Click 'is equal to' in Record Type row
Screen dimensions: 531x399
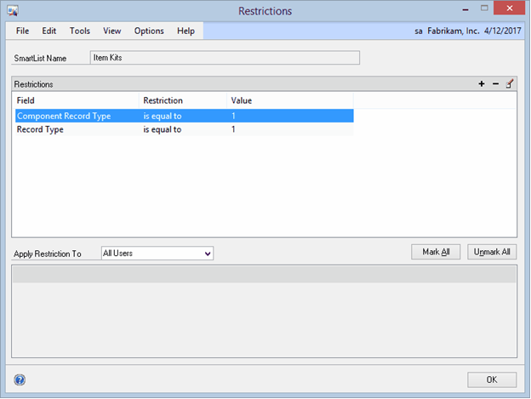[163, 129]
